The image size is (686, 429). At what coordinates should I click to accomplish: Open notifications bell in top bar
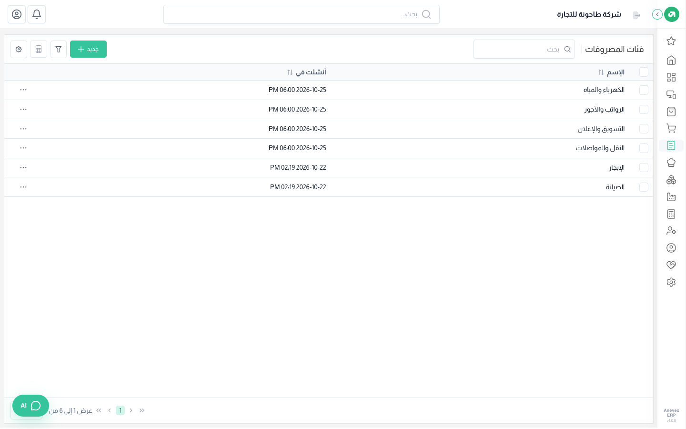tap(37, 14)
